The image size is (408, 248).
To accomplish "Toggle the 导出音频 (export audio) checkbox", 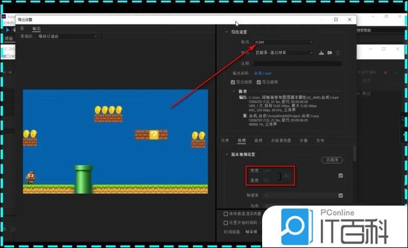I will 259,82.
